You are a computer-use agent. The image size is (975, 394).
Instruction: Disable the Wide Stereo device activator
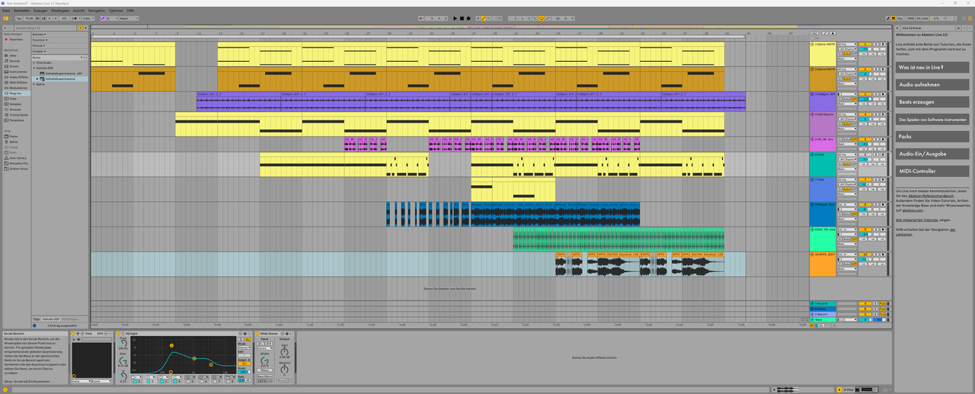pos(258,333)
